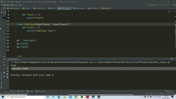Rerun program from Run panel green arrow

4,62
